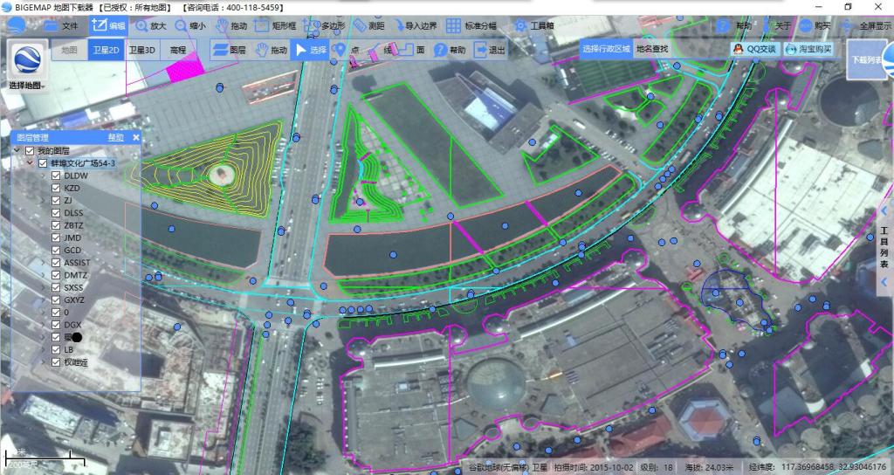This screenshot has height=475, width=894.
Task: Click the 导入边界 import boundary tool
Action: (415, 25)
